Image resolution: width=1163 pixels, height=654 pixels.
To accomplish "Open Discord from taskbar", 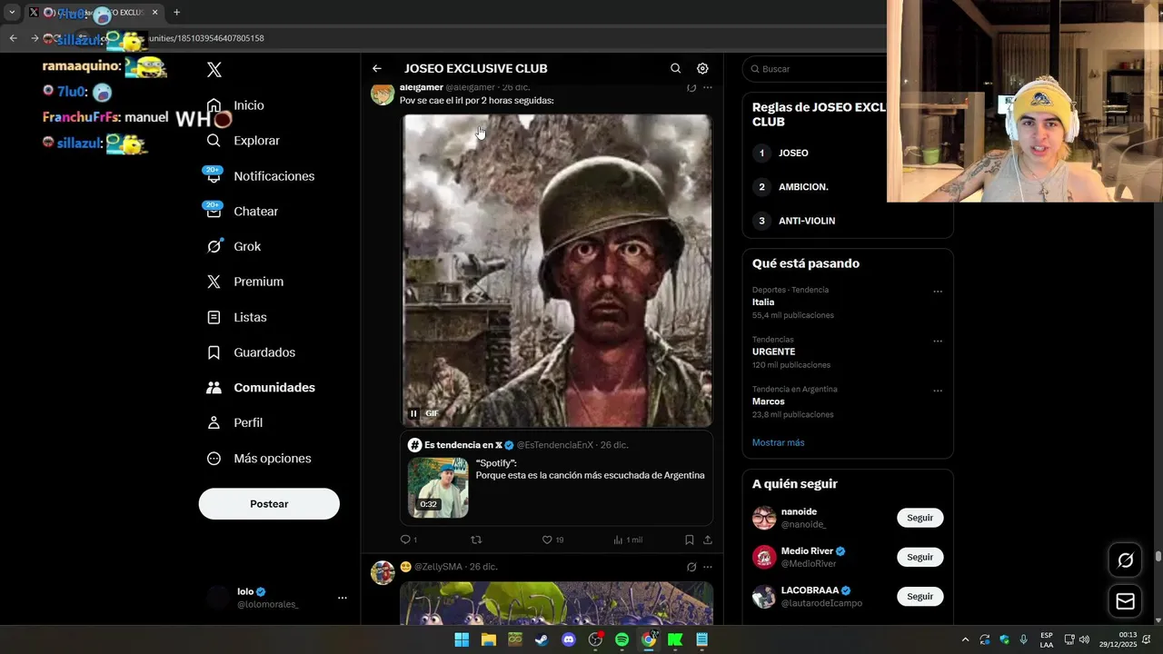I will [x=569, y=639].
